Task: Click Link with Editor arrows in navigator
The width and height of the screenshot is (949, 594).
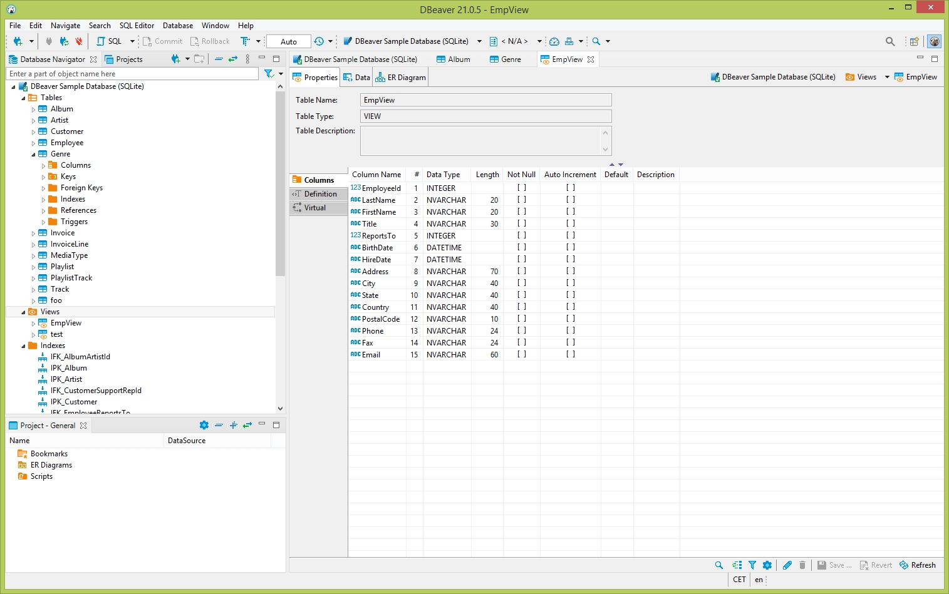Action: click(x=232, y=59)
